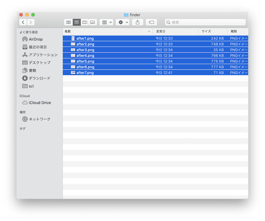Click the 71 KB size value
Screen dimensions: 265x221
point(219,73)
